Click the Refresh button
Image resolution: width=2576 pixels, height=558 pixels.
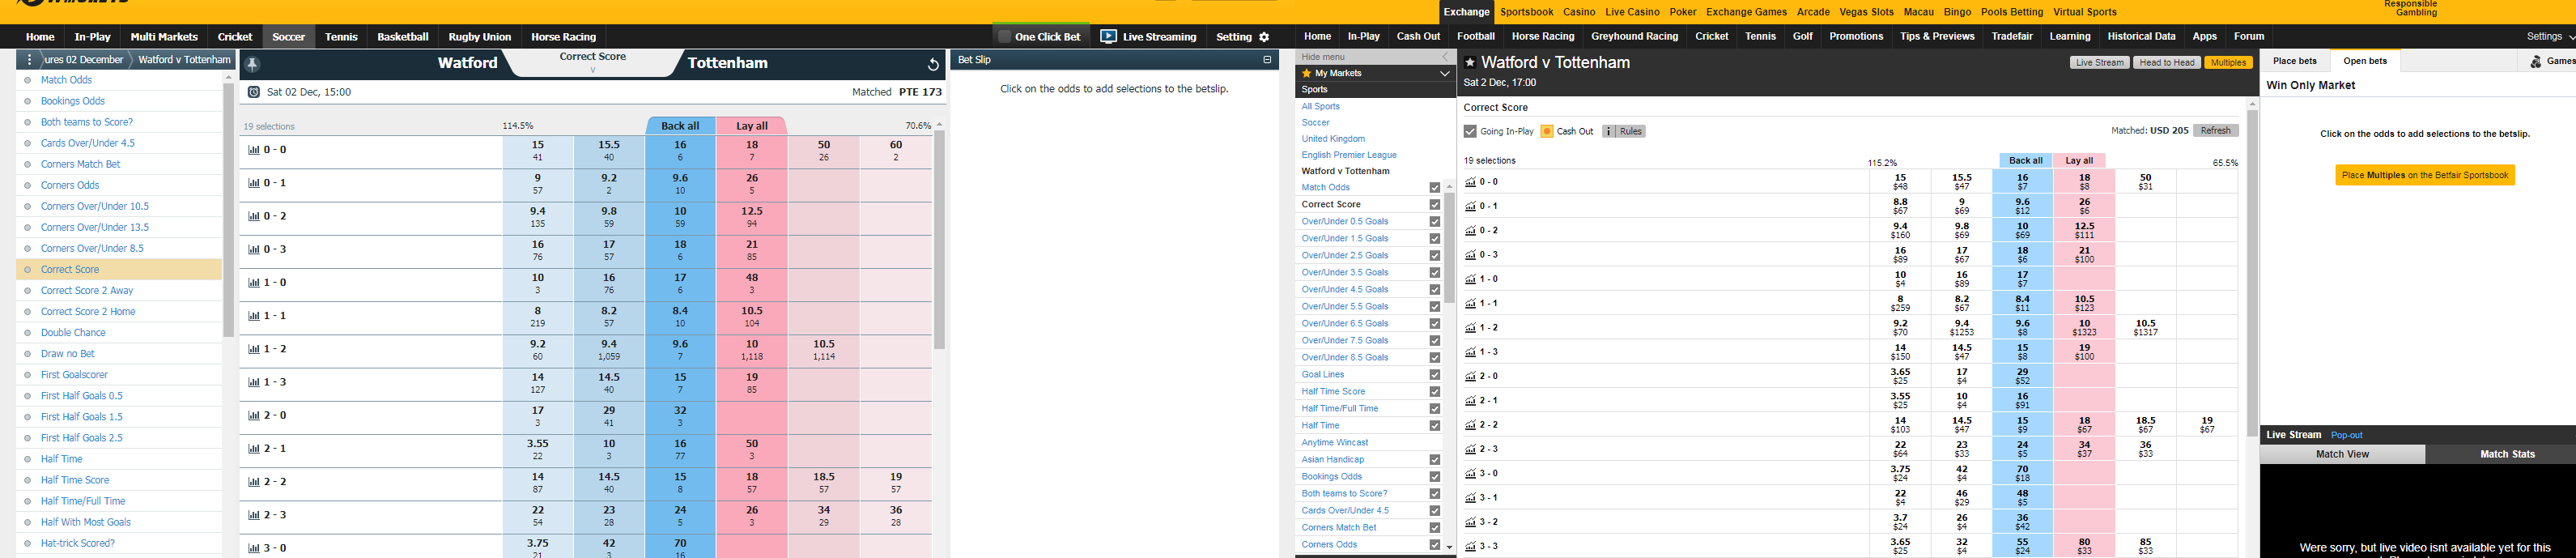(x=2215, y=131)
